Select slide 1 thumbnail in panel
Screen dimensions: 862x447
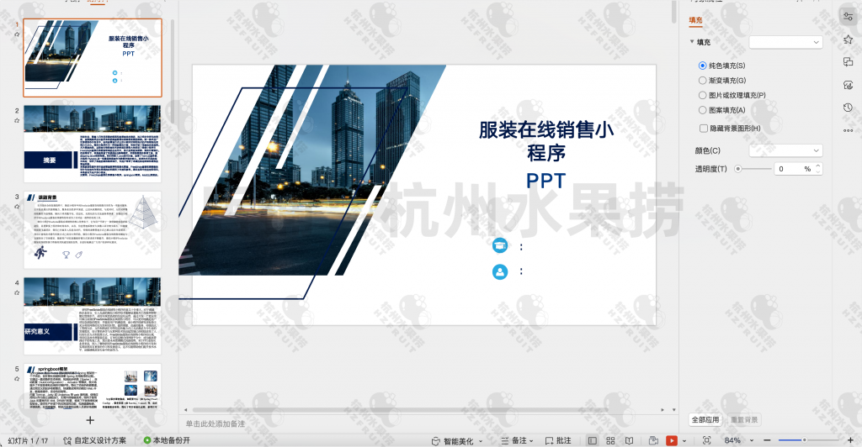[93, 58]
